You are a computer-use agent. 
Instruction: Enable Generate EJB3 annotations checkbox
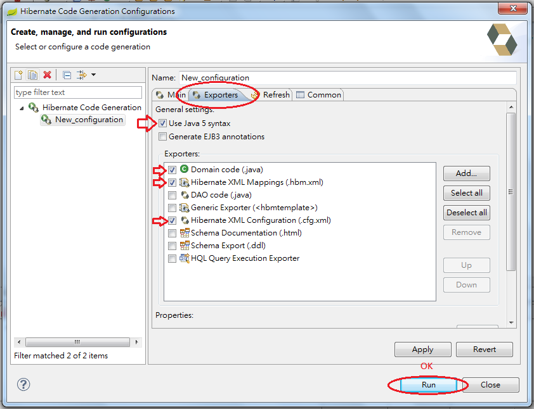162,137
